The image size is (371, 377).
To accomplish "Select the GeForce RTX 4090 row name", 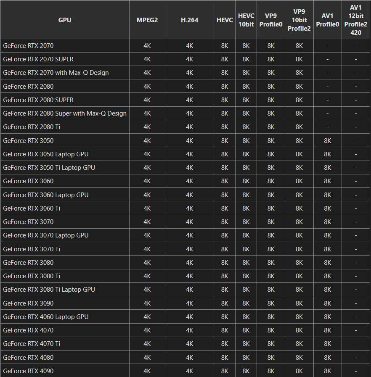I will coord(28,371).
